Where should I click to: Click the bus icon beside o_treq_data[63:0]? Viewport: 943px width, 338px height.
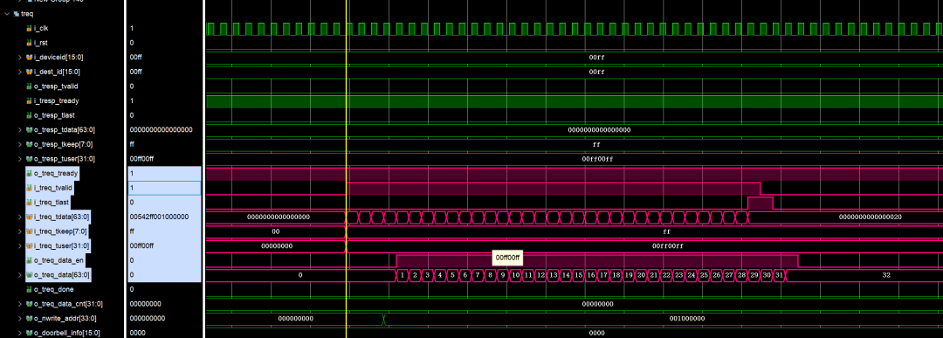coord(29,275)
